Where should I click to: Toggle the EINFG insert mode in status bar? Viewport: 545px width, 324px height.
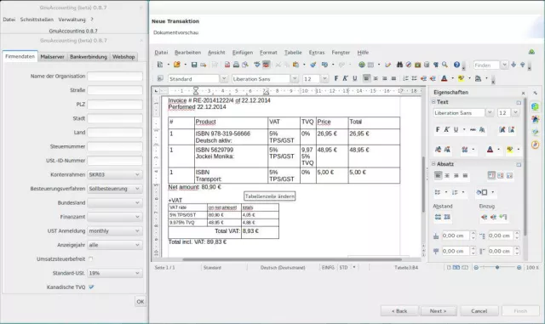328,267
